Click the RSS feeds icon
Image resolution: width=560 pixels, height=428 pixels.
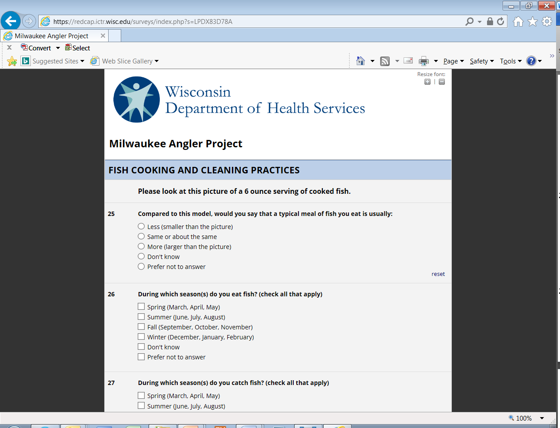[x=385, y=61]
